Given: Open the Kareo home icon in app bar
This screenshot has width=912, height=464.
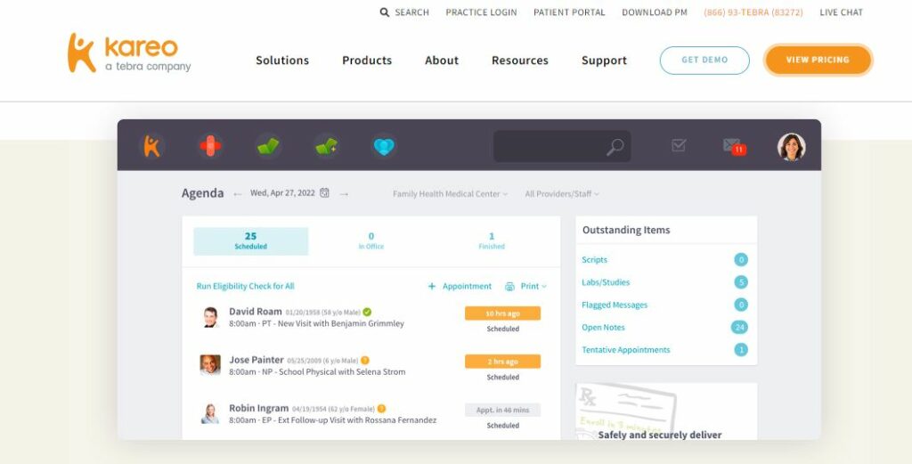Looking at the screenshot, I should pyautogui.click(x=151, y=146).
